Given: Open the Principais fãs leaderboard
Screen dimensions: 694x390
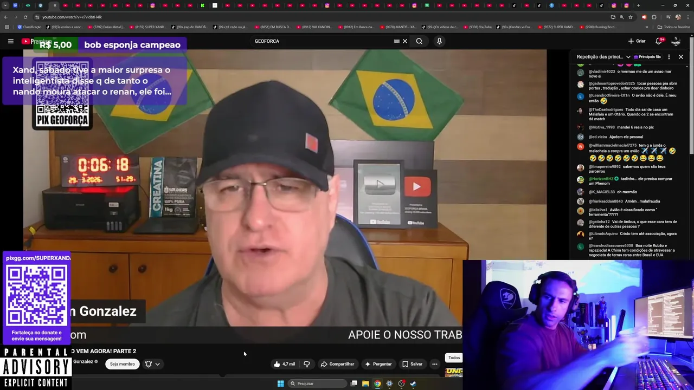Looking at the screenshot, I should pyautogui.click(x=647, y=57).
